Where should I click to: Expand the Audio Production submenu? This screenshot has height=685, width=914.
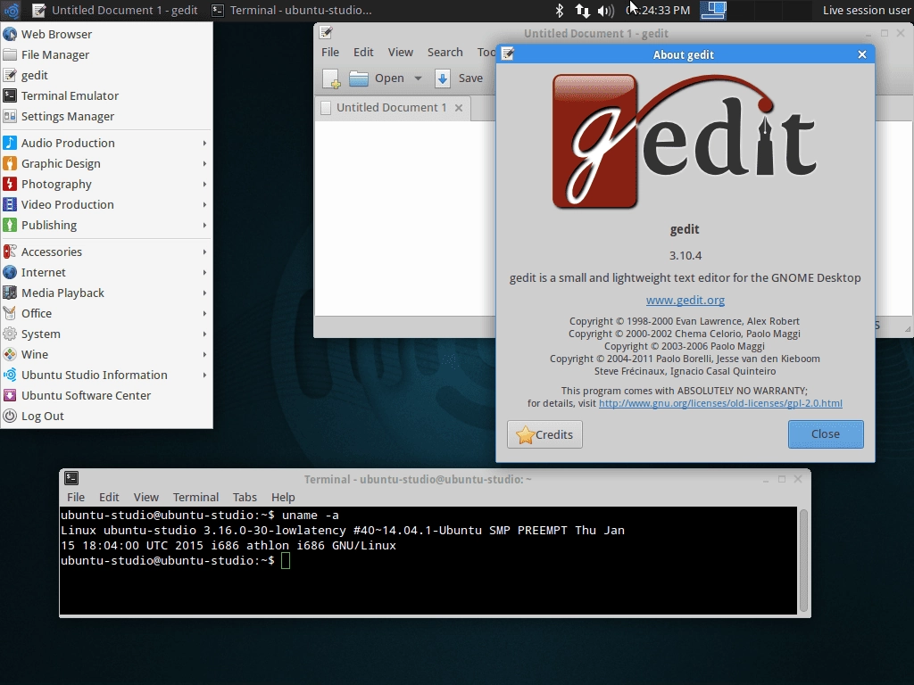(107, 144)
